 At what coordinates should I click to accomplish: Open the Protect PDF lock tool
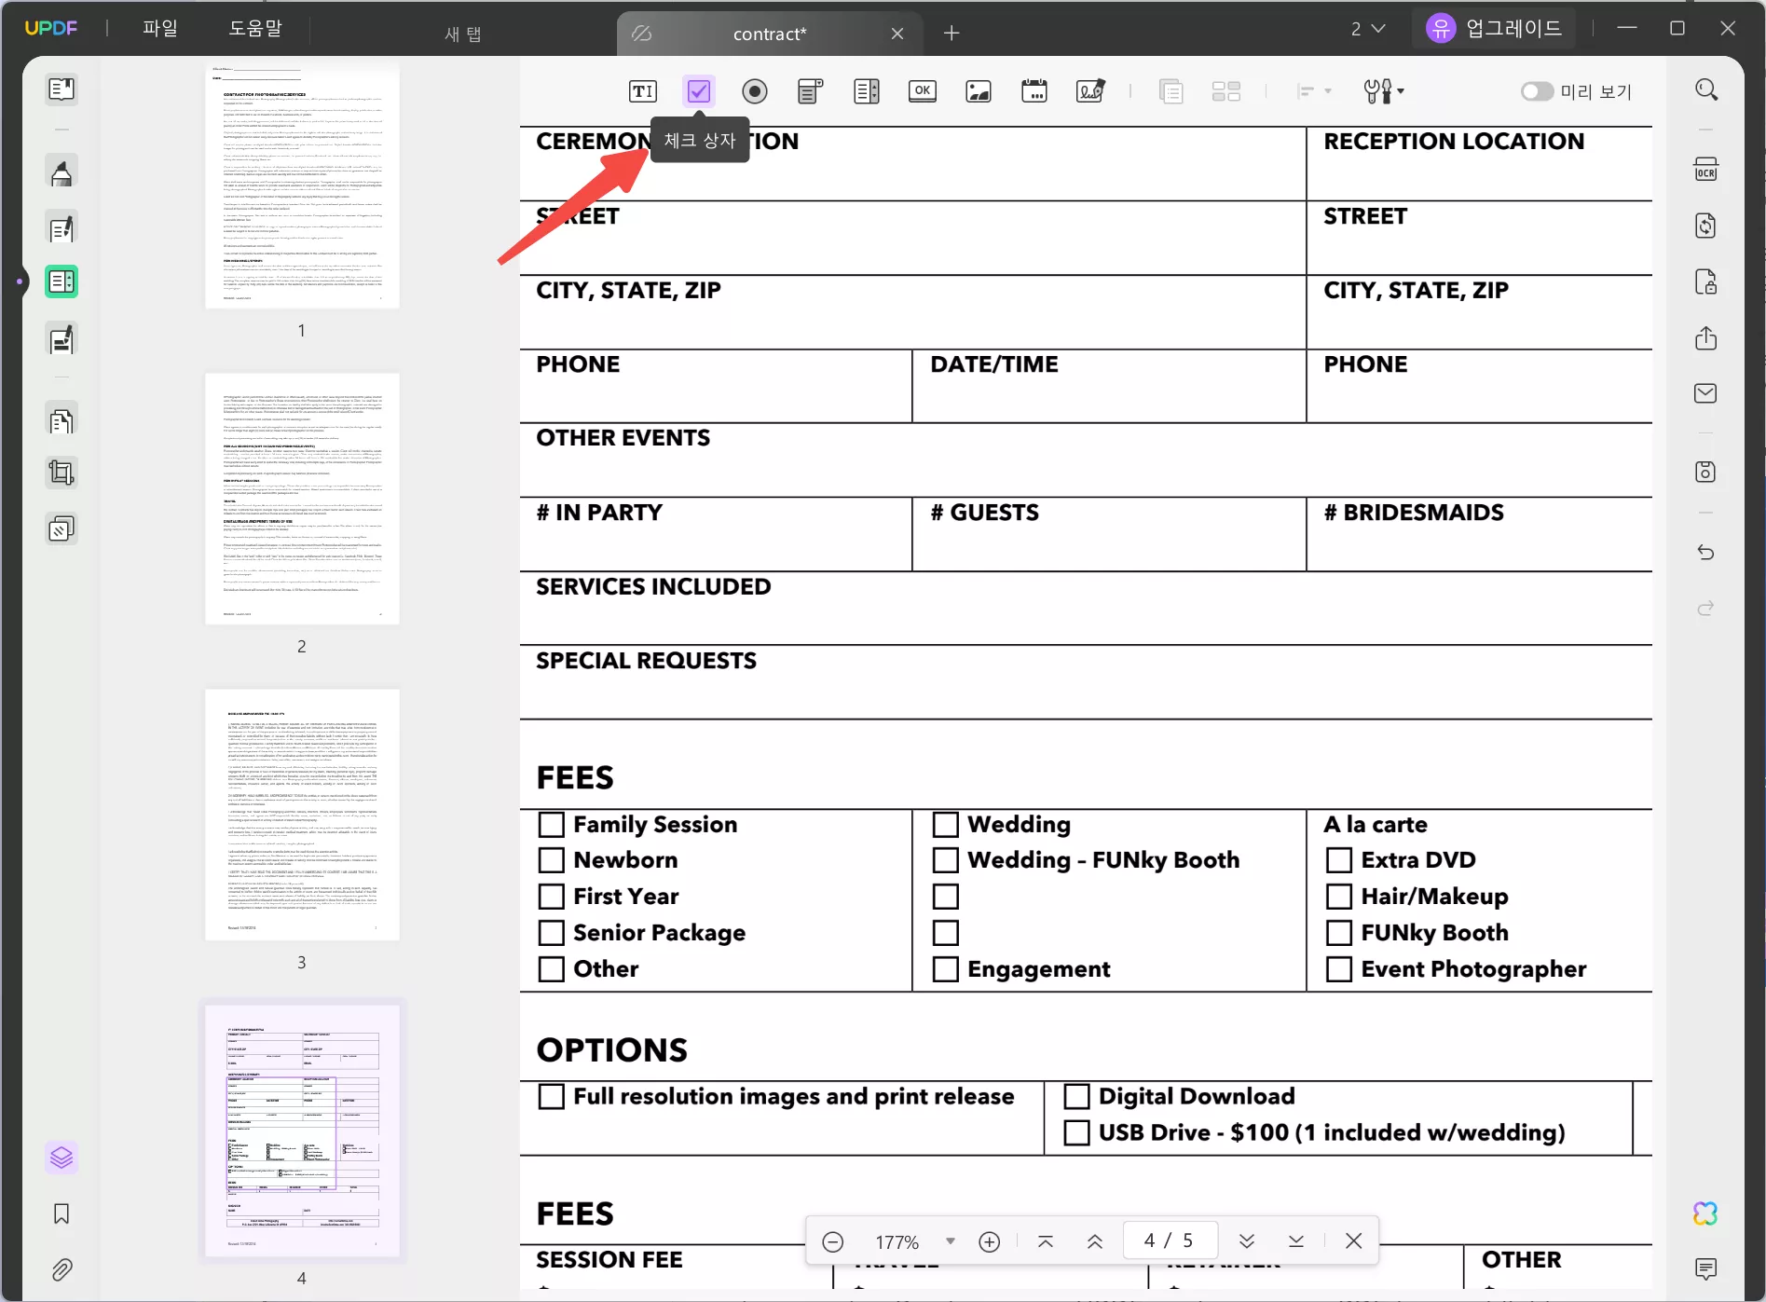pos(1706,281)
